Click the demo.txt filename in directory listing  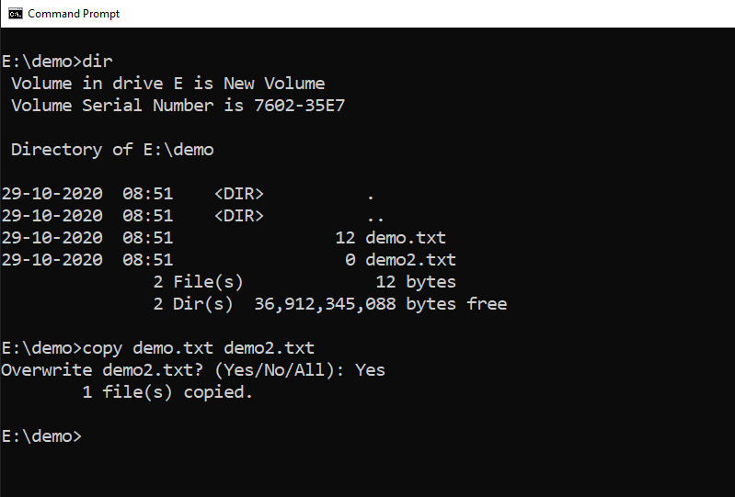406,238
